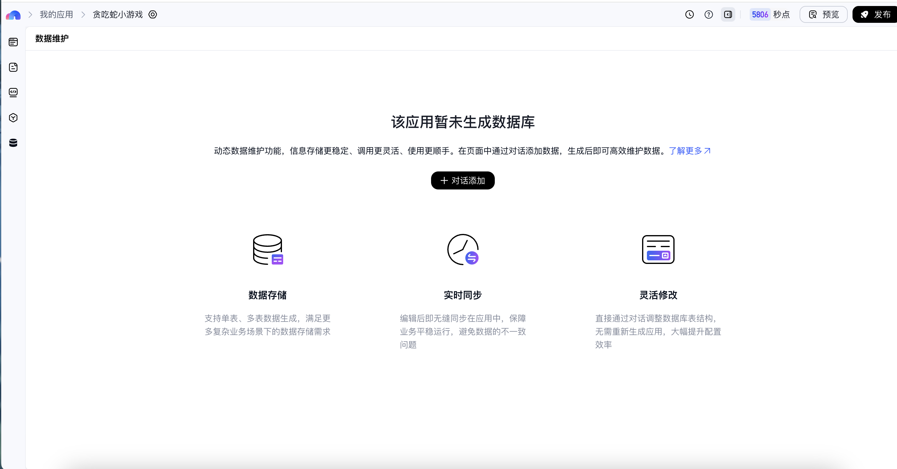Click the rainbow app logo
Screen dimensions: 897x469
click(13, 15)
